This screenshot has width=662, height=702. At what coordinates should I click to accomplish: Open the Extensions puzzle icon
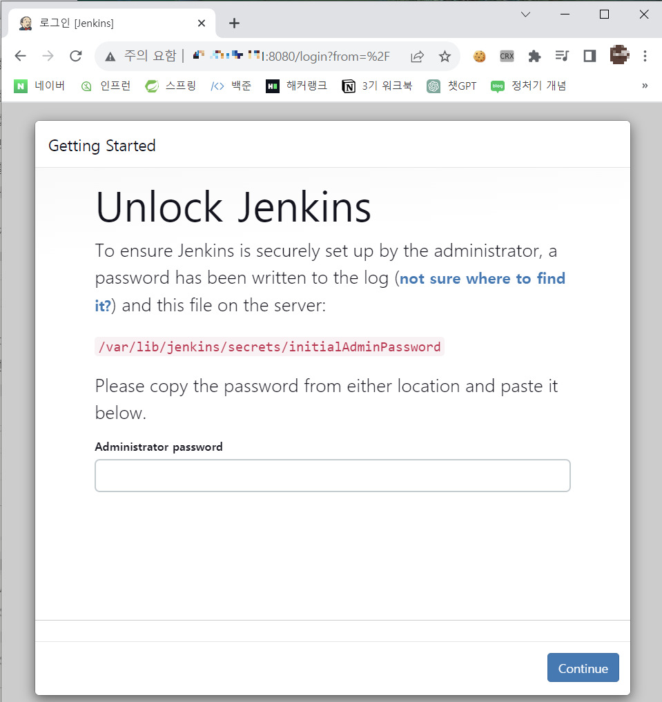[x=534, y=57]
